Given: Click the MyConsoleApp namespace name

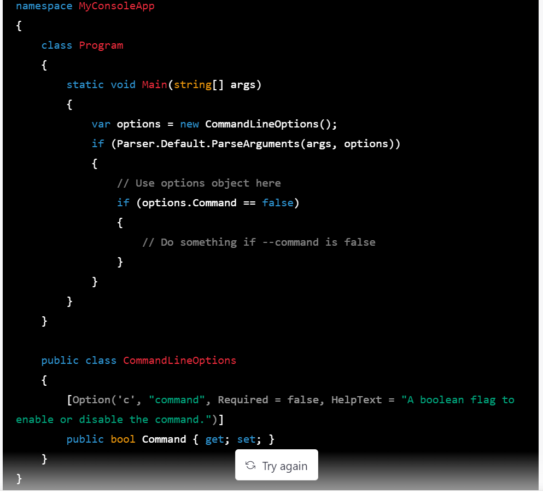Looking at the screenshot, I should click(x=116, y=7).
